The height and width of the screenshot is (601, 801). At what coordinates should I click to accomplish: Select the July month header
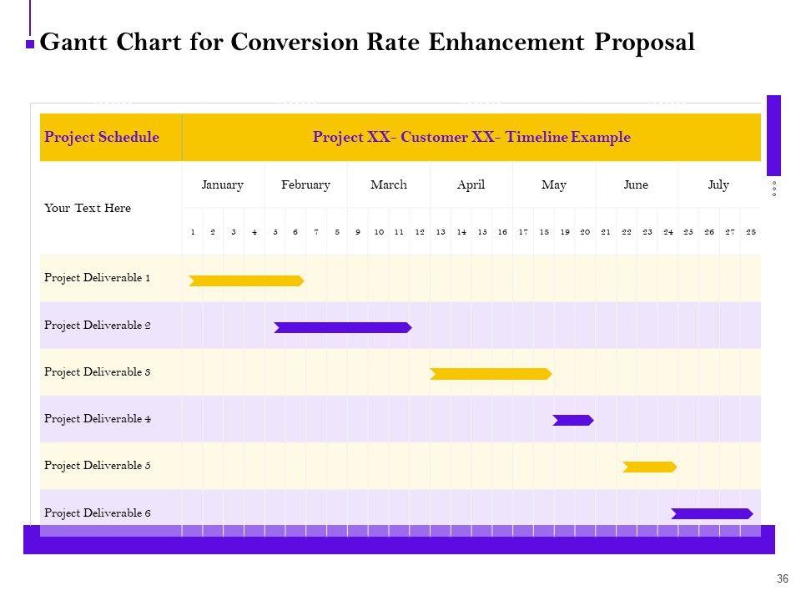coord(718,184)
